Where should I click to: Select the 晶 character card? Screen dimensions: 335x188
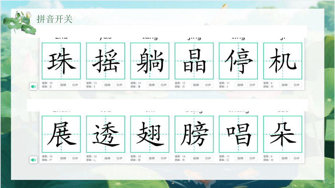(194, 61)
